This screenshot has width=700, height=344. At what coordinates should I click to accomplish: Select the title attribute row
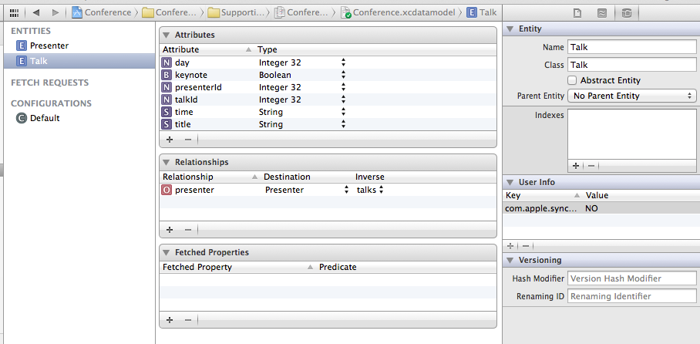(x=328, y=124)
